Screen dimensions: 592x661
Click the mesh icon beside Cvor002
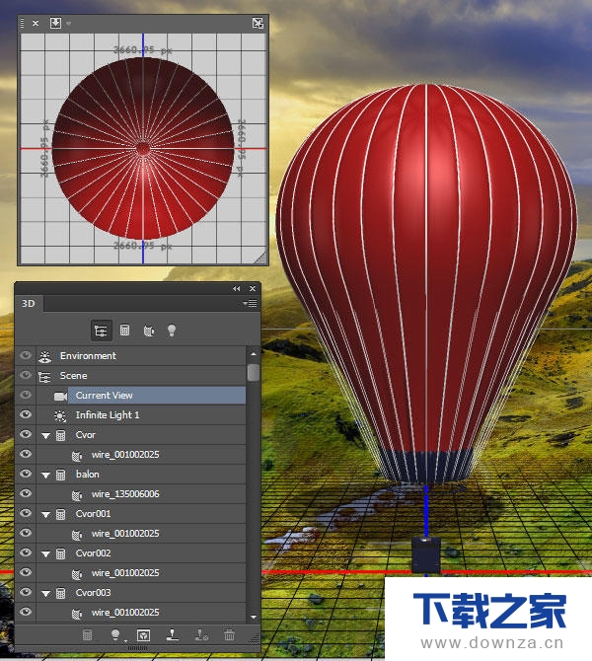tap(61, 553)
